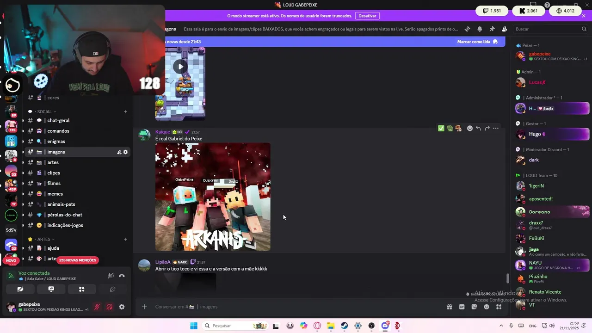Image resolution: width=592 pixels, height=333 pixels.
Task: Show hidden system tray icons chevron
Action: pos(501,326)
